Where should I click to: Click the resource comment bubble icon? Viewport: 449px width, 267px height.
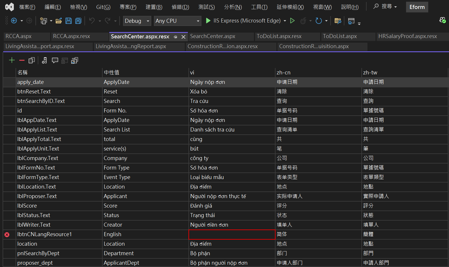click(x=55, y=60)
